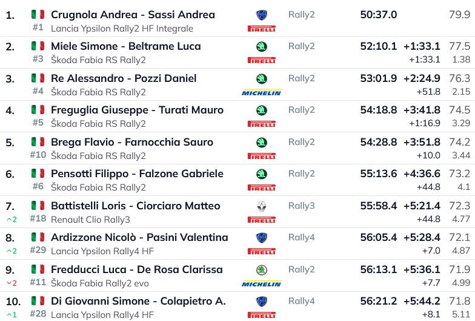Click the Škoda logo in Miele Simone's row
The height and width of the screenshot is (321, 475).
pyautogui.click(x=261, y=47)
